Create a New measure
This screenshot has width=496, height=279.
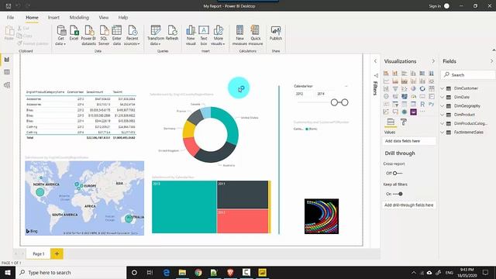coord(239,35)
